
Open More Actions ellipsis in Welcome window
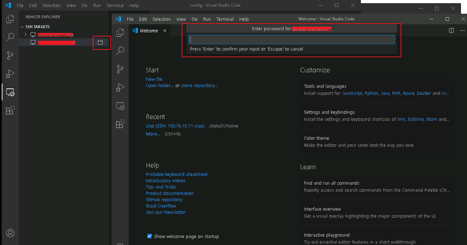462,31
